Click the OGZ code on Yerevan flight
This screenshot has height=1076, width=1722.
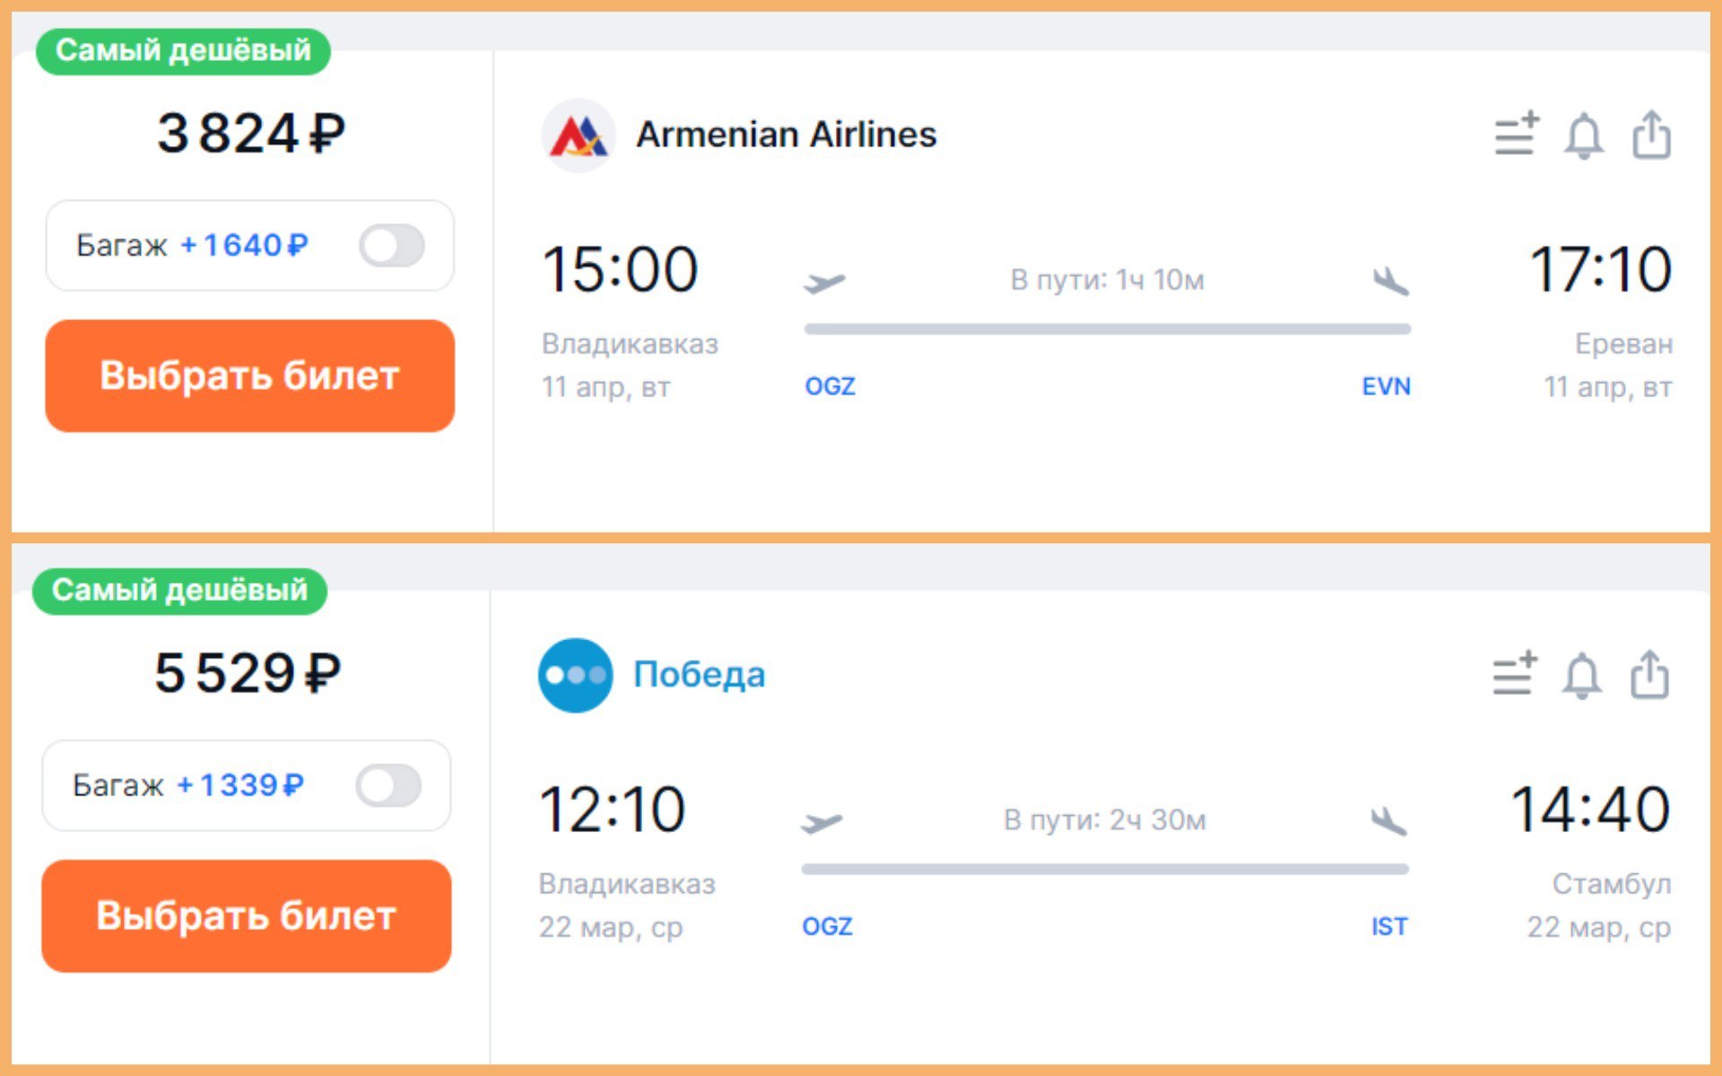coord(830,386)
